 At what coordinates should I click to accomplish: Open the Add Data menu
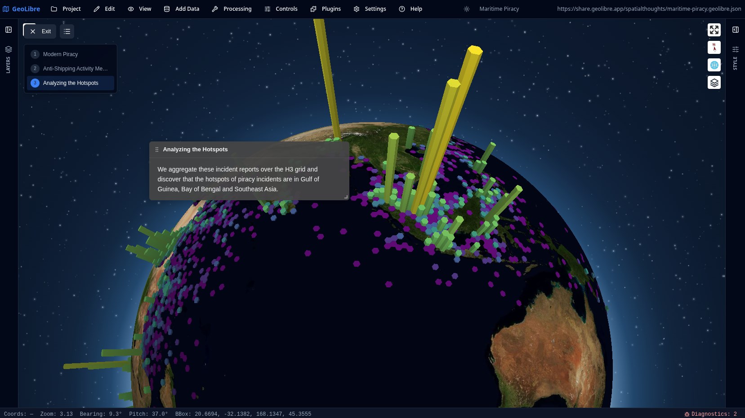(x=182, y=9)
